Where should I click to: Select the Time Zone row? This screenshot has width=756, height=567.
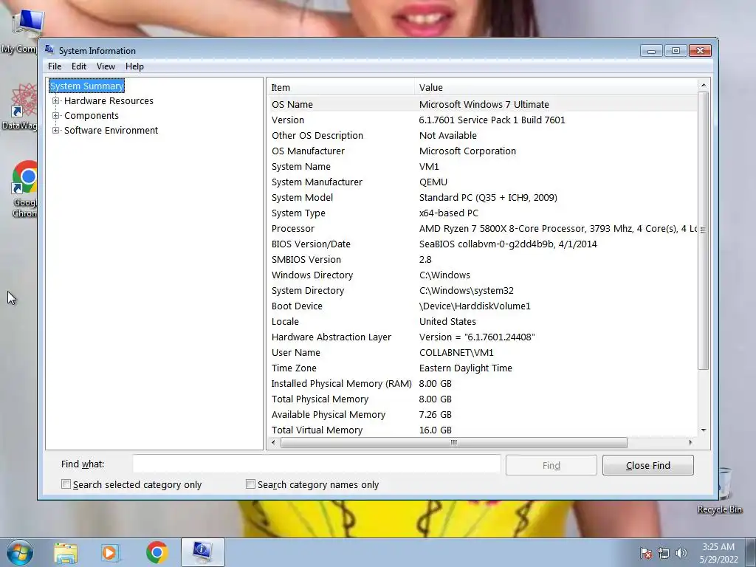[x=482, y=368]
